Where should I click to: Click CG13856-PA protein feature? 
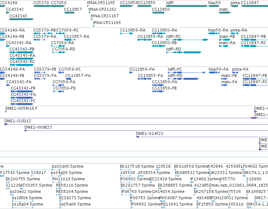[131, 73]
